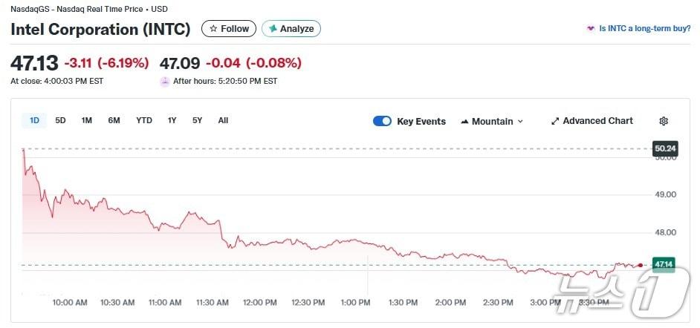Click the purple heart icon beside INTC question
This screenshot has height=328, width=700.
(x=591, y=29)
